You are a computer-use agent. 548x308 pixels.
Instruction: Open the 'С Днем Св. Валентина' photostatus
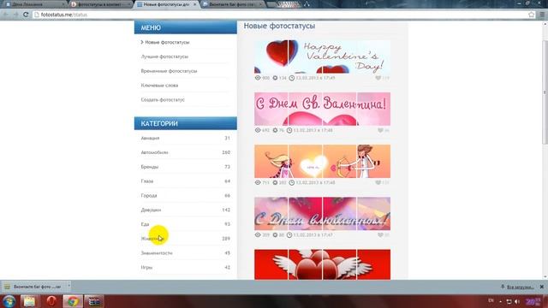point(322,109)
